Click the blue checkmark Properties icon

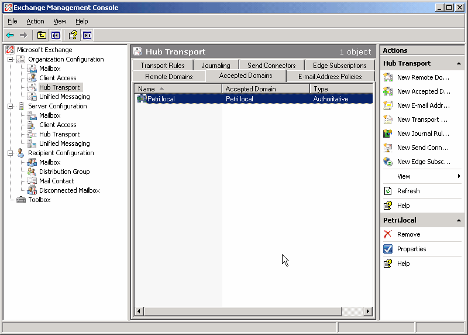pos(388,249)
